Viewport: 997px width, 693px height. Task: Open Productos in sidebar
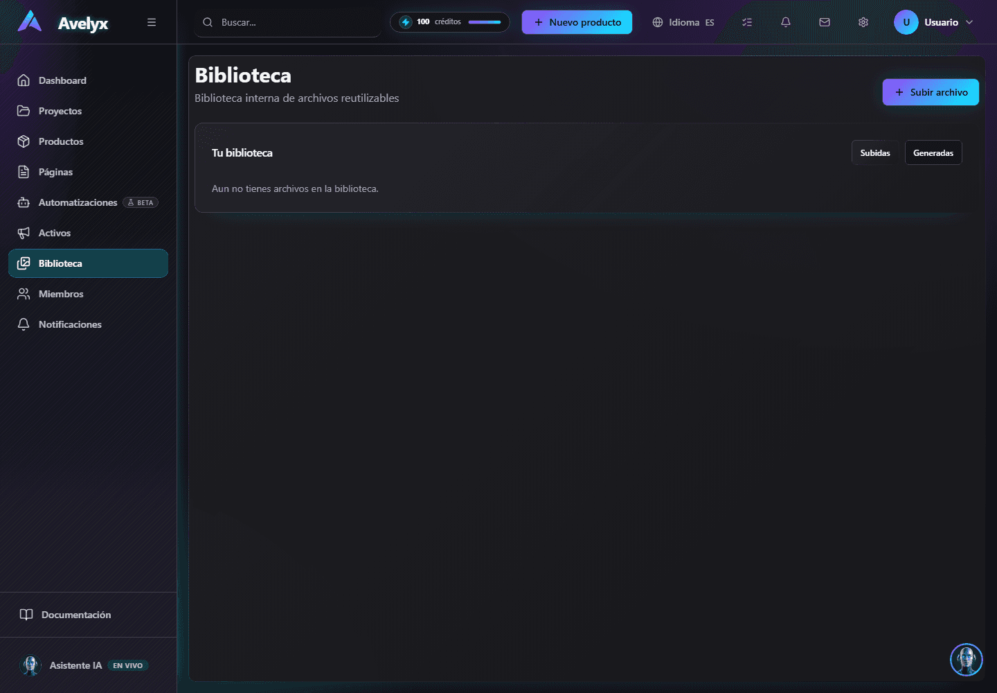click(x=88, y=141)
